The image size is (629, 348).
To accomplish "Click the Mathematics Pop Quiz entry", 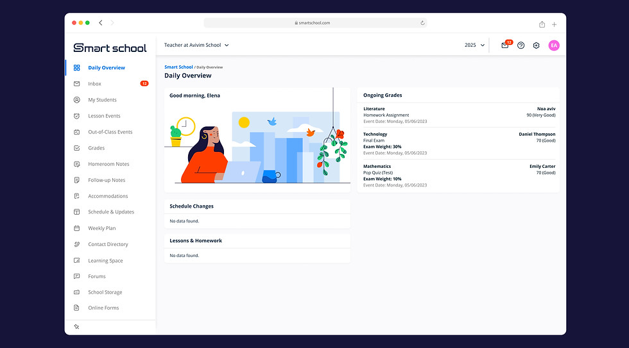I will click(460, 176).
